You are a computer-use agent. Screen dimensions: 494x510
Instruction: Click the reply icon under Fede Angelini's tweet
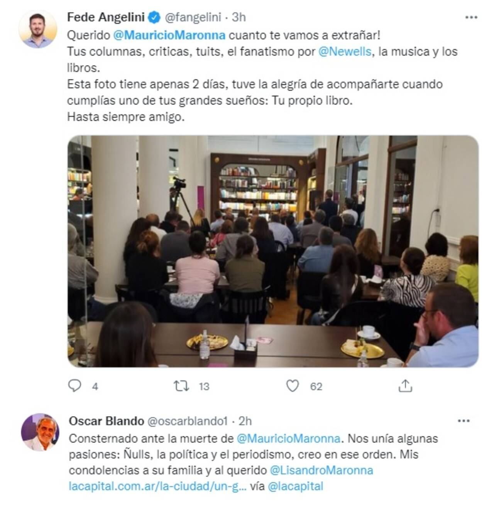point(74,386)
